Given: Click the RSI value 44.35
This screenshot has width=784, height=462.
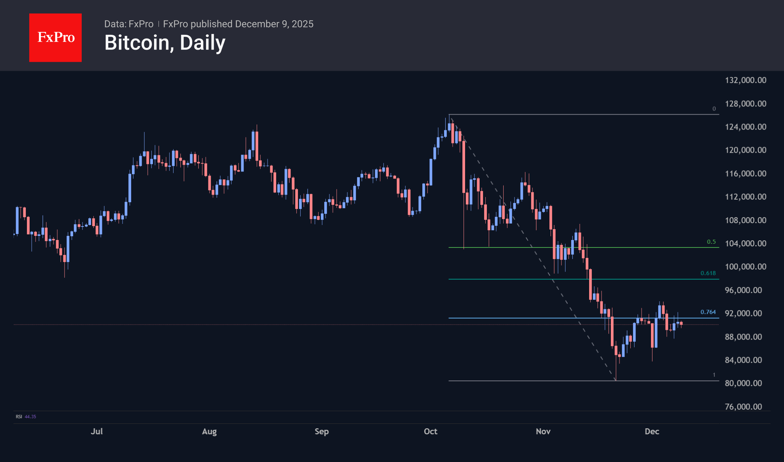Looking at the screenshot, I should [30, 417].
